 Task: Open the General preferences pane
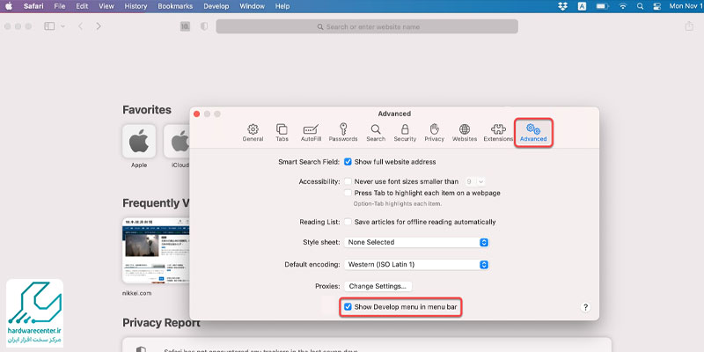[253, 133]
